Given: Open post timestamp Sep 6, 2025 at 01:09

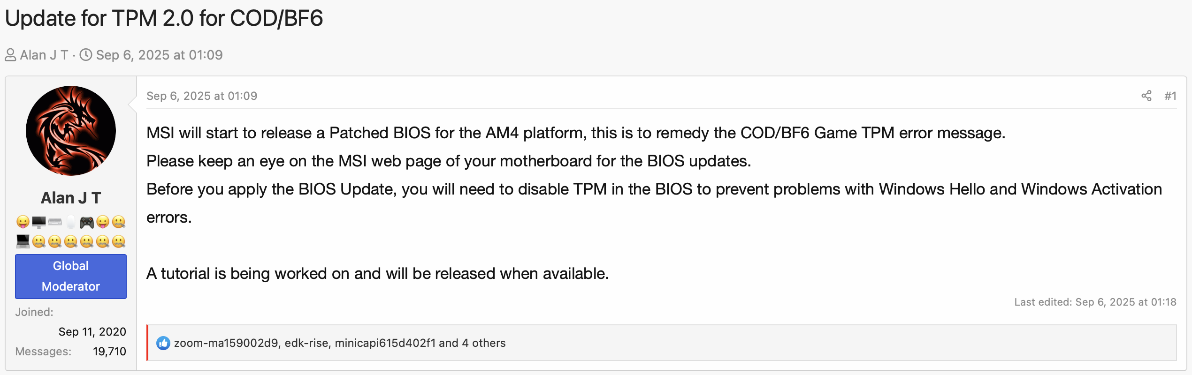Looking at the screenshot, I should tap(202, 96).
